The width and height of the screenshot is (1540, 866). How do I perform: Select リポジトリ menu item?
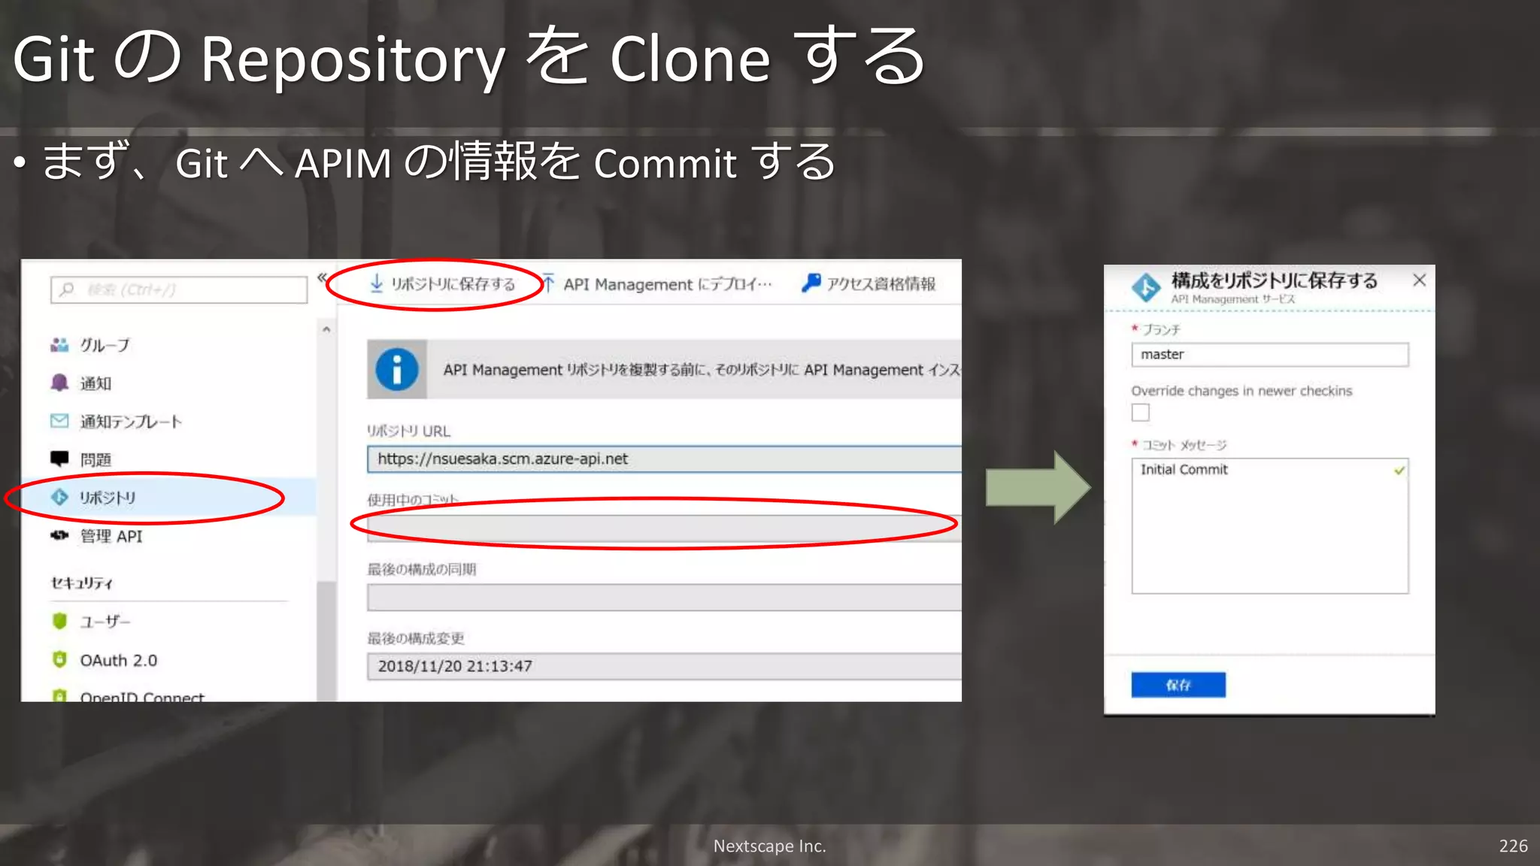[x=168, y=498]
